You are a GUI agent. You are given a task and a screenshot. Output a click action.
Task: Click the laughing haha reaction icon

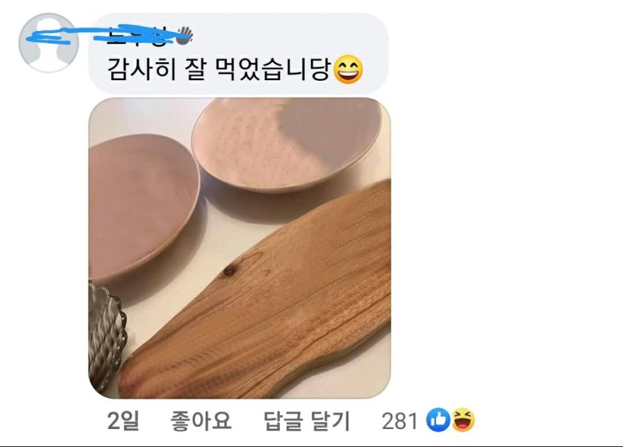click(463, 420)
